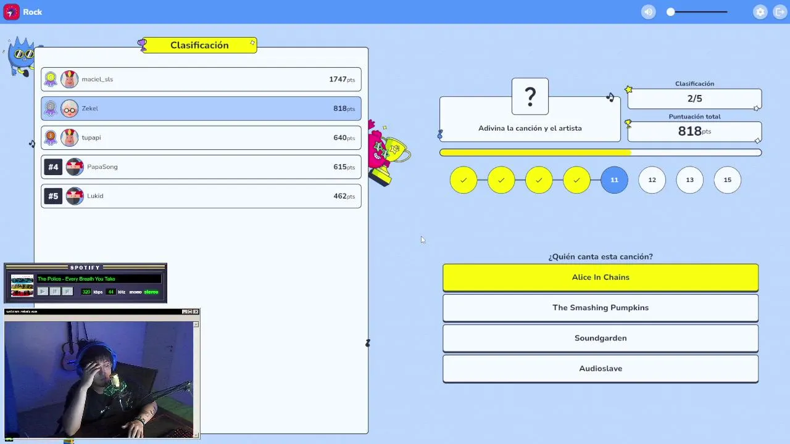This screenshot has width=790, height=444.
Task: Click the album art in Spotify widget
Action: [x=22, y=286]
